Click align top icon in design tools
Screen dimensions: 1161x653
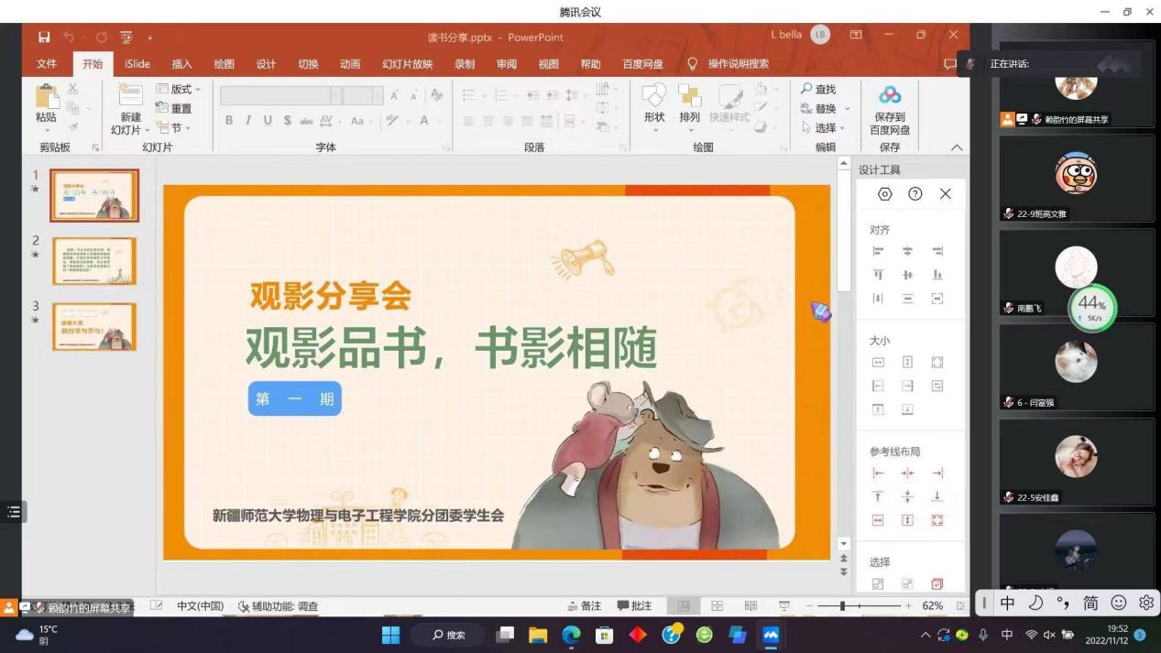pyautogui.click(x=878, y=275)
